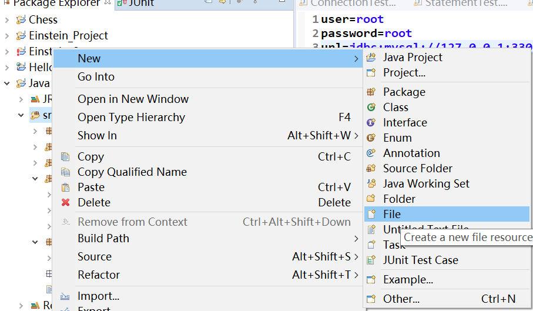The image size is (533, 311).
Task: Click the Folder icon in submenu
Action: [371, 199]
